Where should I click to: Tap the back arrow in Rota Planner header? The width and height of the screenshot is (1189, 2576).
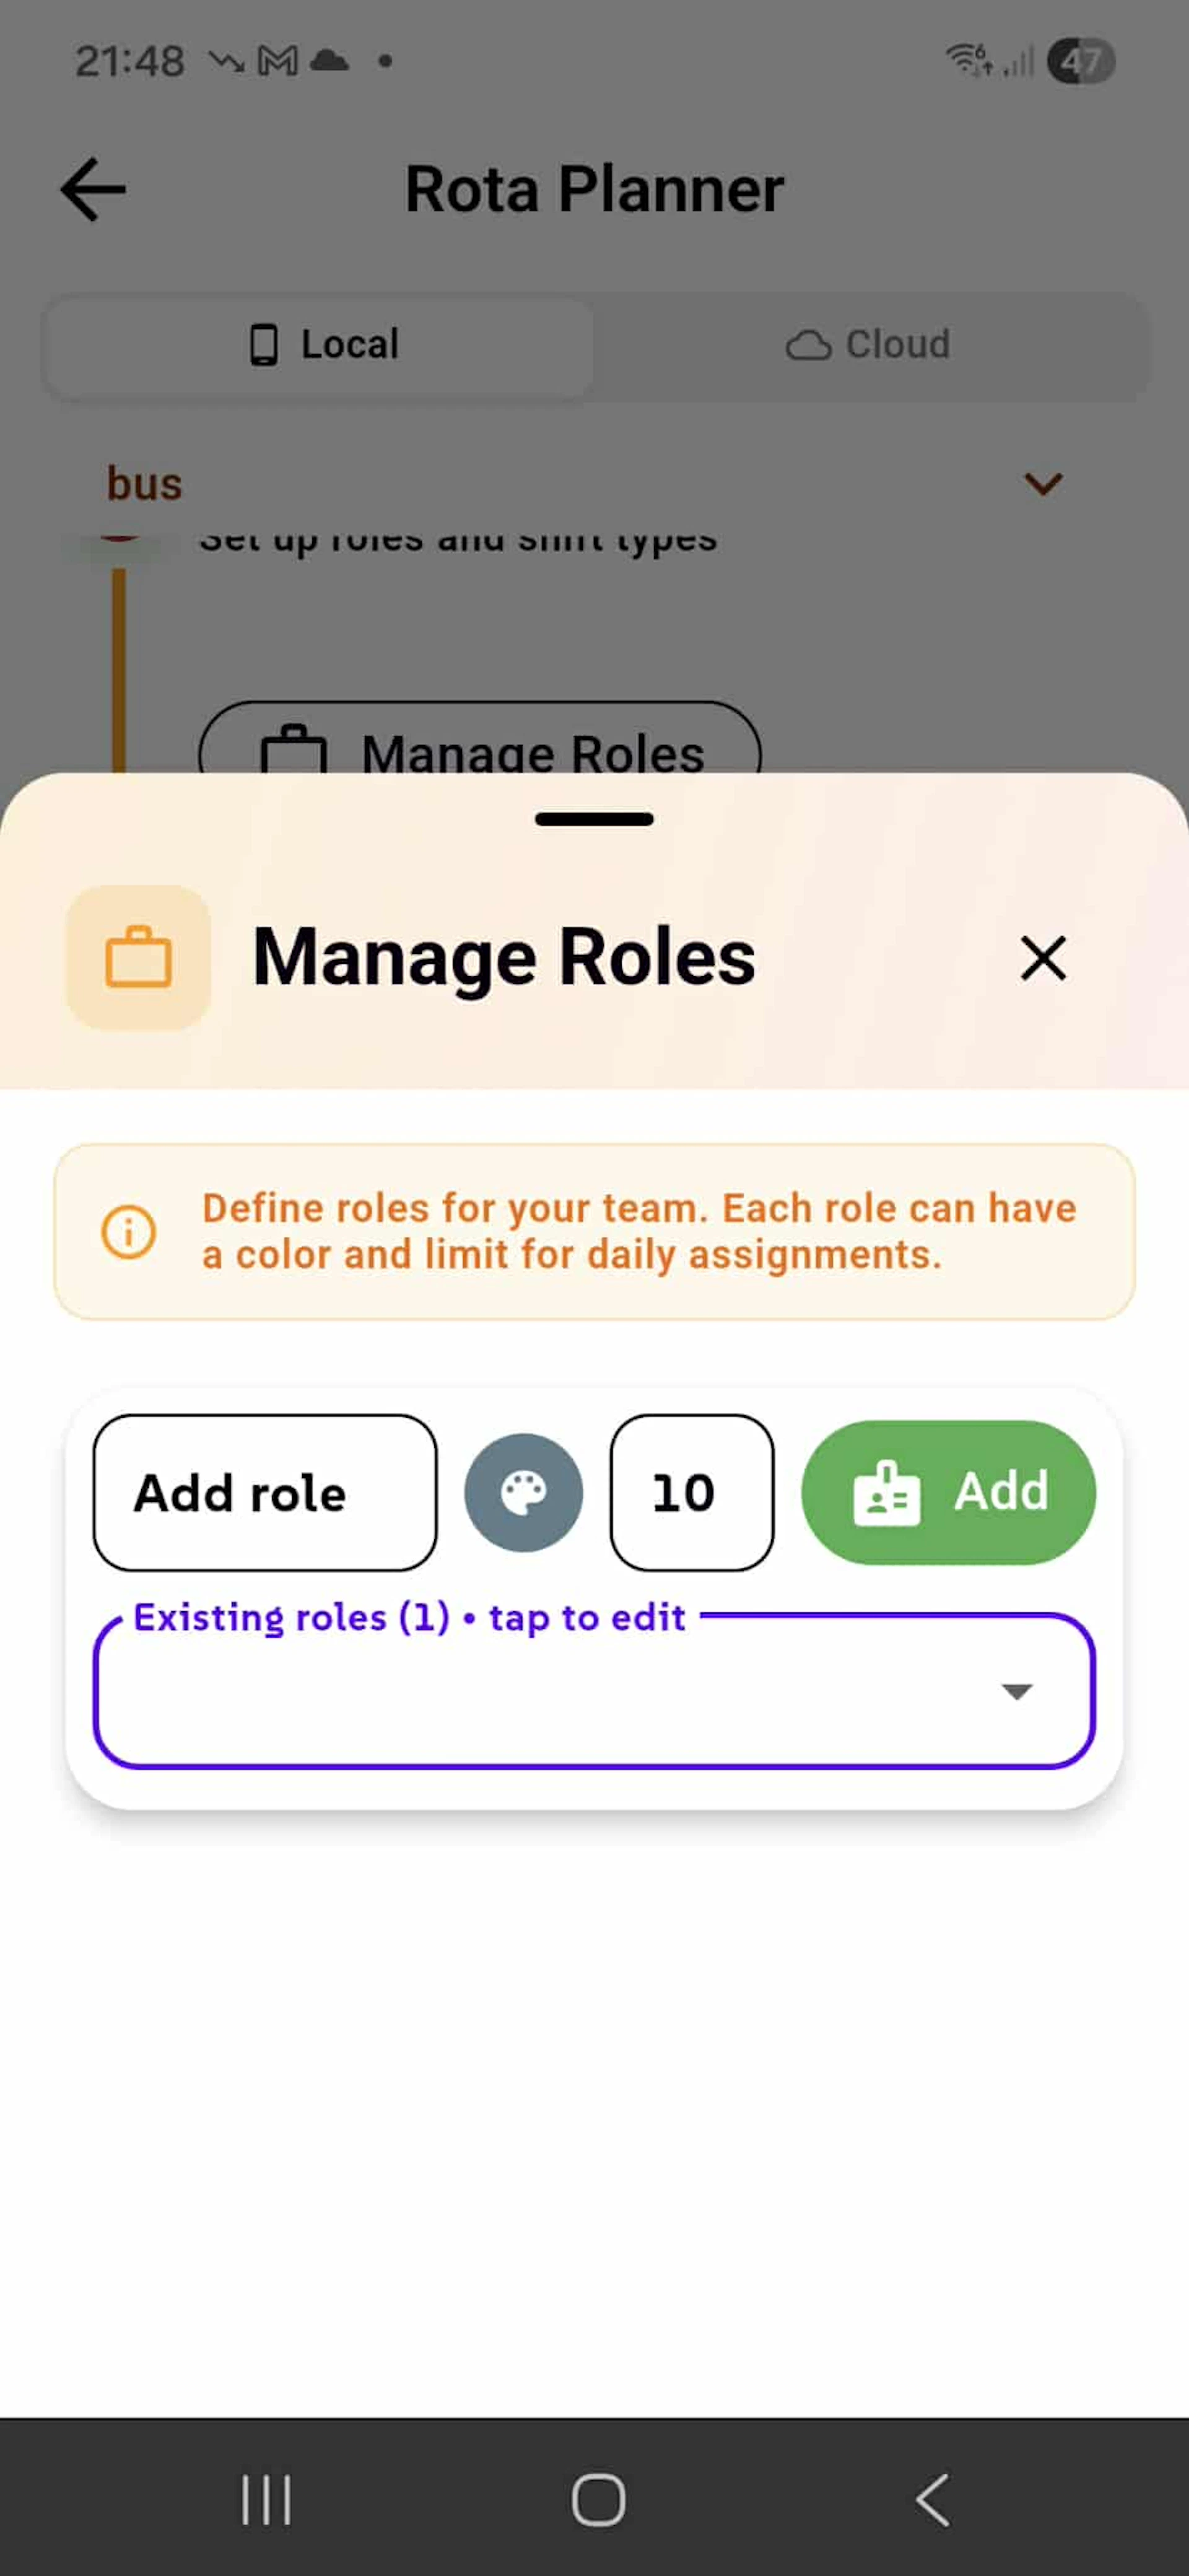[93, 189]
